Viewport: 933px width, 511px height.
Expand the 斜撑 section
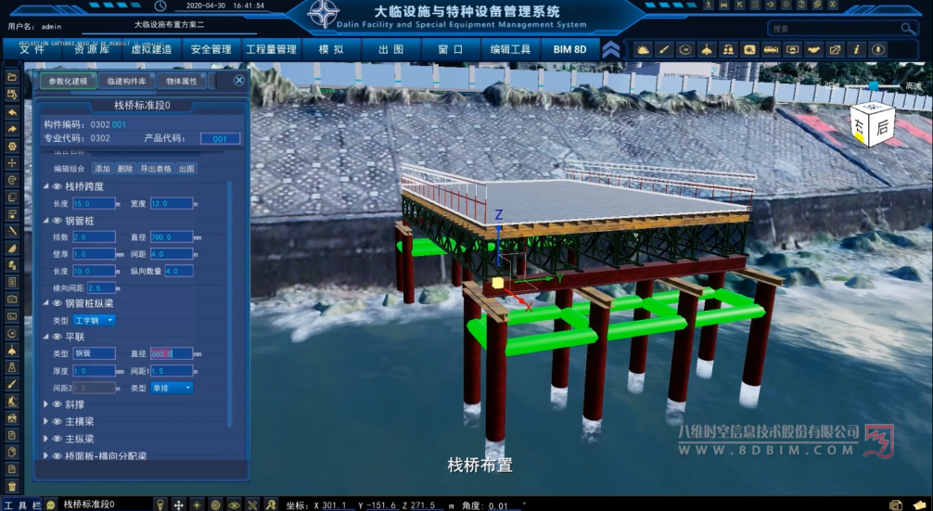coord(46,404)
